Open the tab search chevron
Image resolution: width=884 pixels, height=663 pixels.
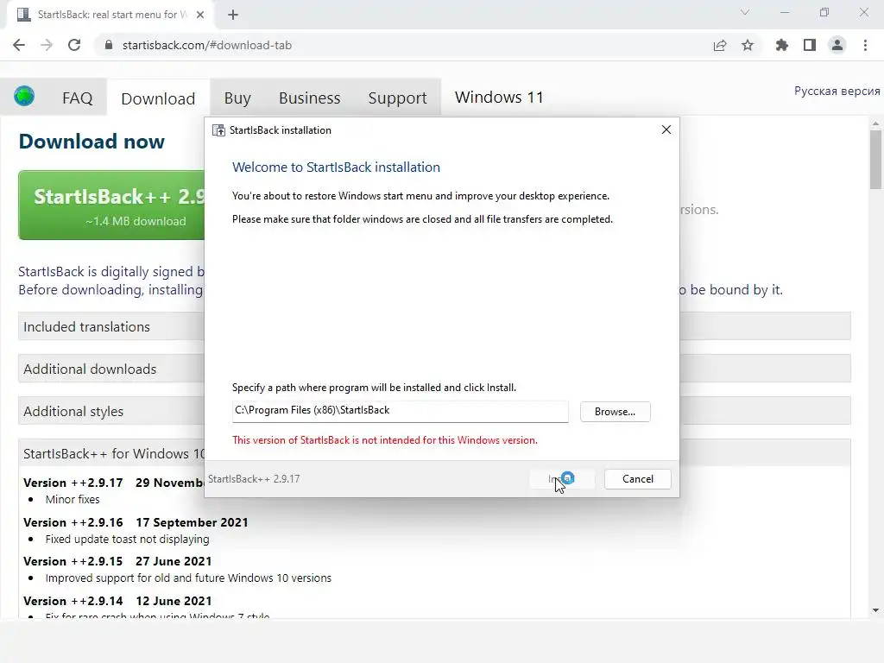pos(745,12)
